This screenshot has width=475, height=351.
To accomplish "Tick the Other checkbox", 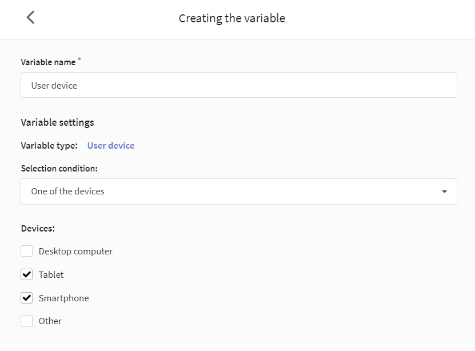I will click(x=27, y=321).
